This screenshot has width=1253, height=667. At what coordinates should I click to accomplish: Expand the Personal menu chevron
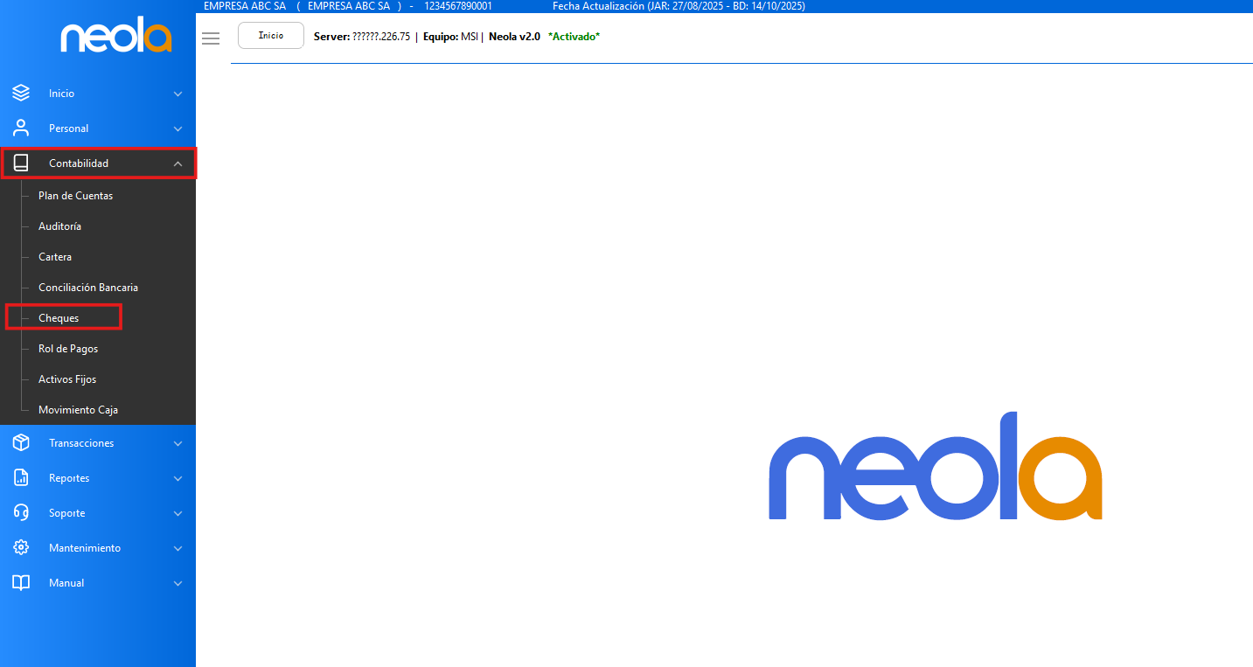178,129
